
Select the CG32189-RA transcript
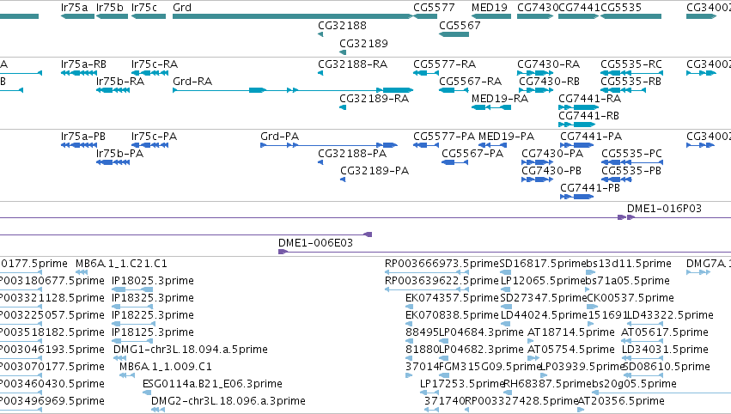click(x=343, y=107)
